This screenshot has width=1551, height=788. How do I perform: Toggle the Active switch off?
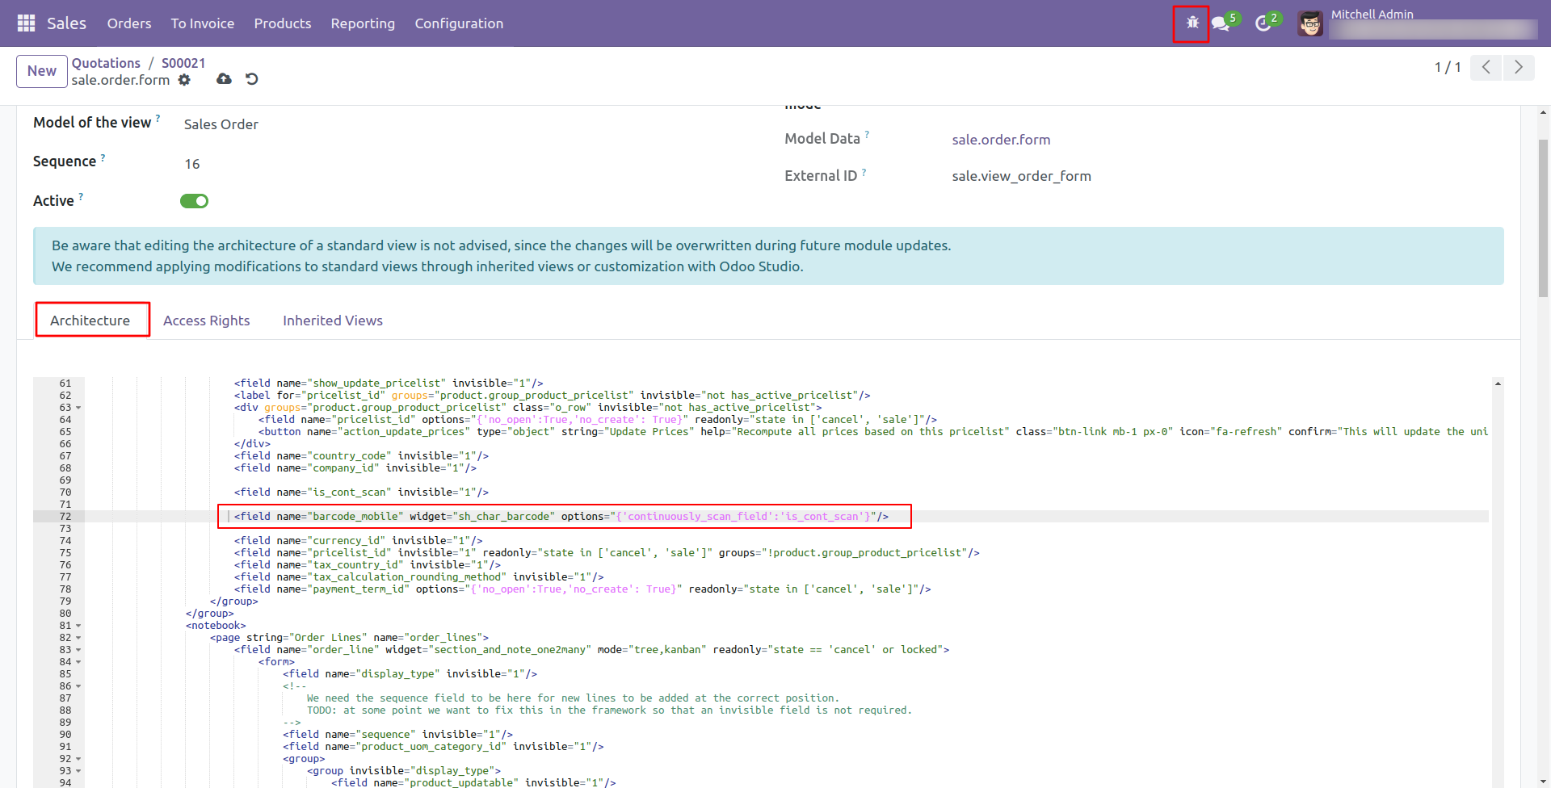pos(194,201)
